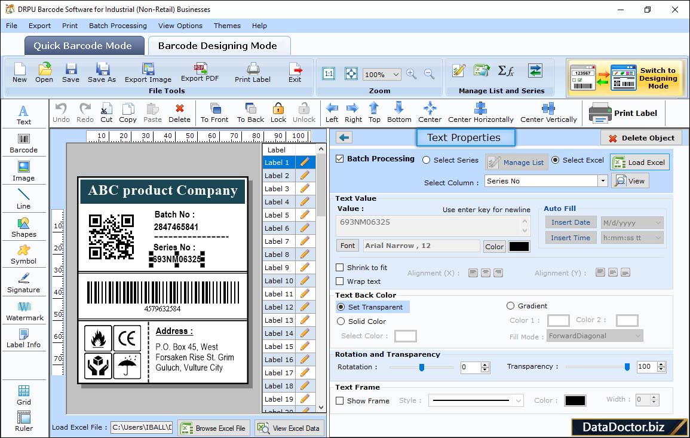This screenshot has width=690, height=438.
Task: Open the Shapes tool
Action: point(24,228)
